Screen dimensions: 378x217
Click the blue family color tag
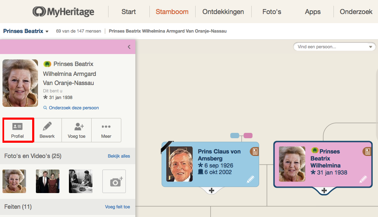coord(235,135)
